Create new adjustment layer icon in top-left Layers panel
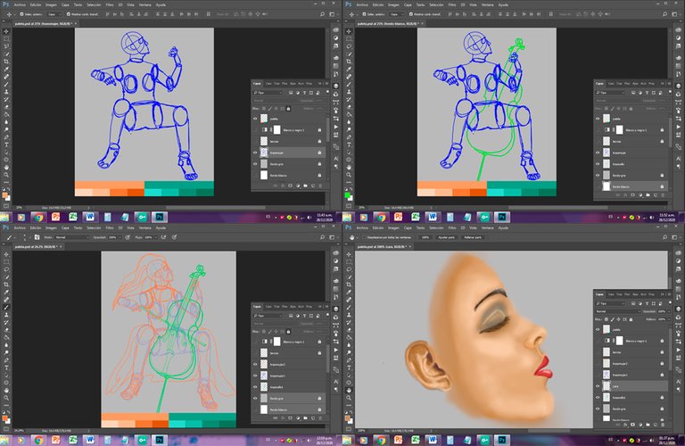Image resolution: width=685 pixels, height=446 pixels. [x=298, y=186]
